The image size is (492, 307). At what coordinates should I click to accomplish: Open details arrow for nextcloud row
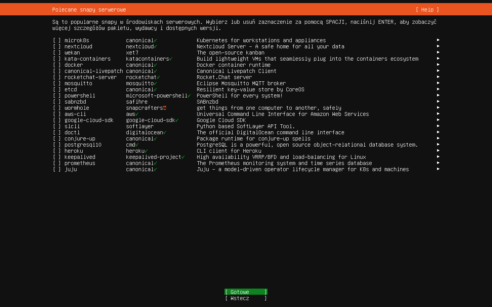(x=438, y=46)
